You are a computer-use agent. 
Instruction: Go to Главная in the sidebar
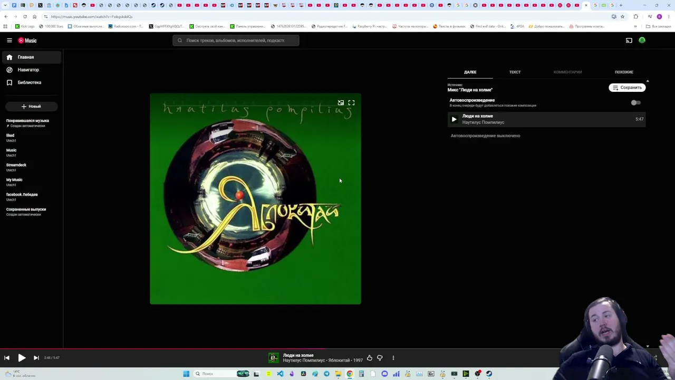[32, 57]
